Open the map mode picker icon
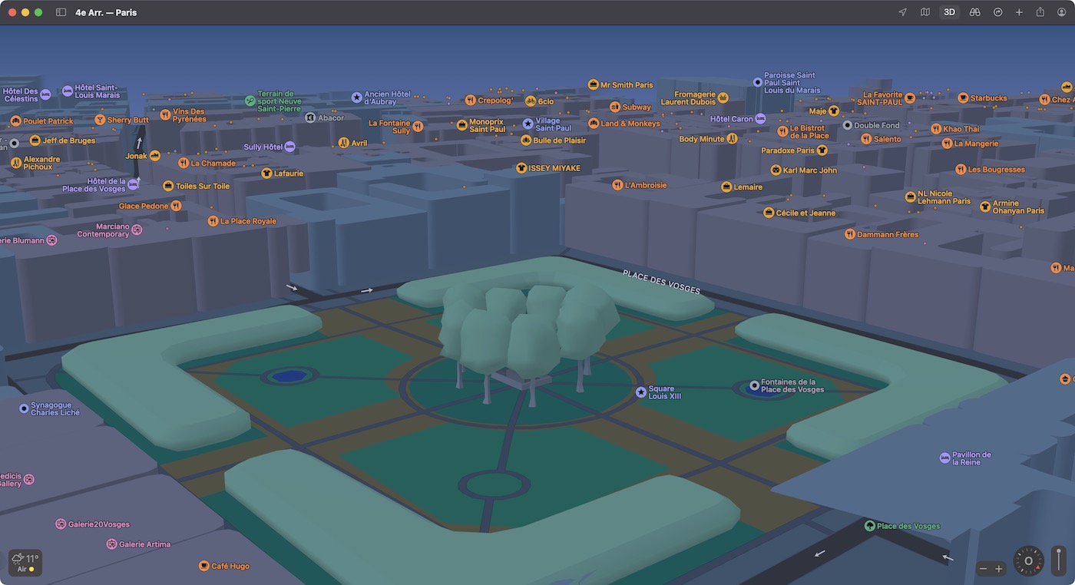Viewport: 1075px width, 585px height. pos(925,12)
